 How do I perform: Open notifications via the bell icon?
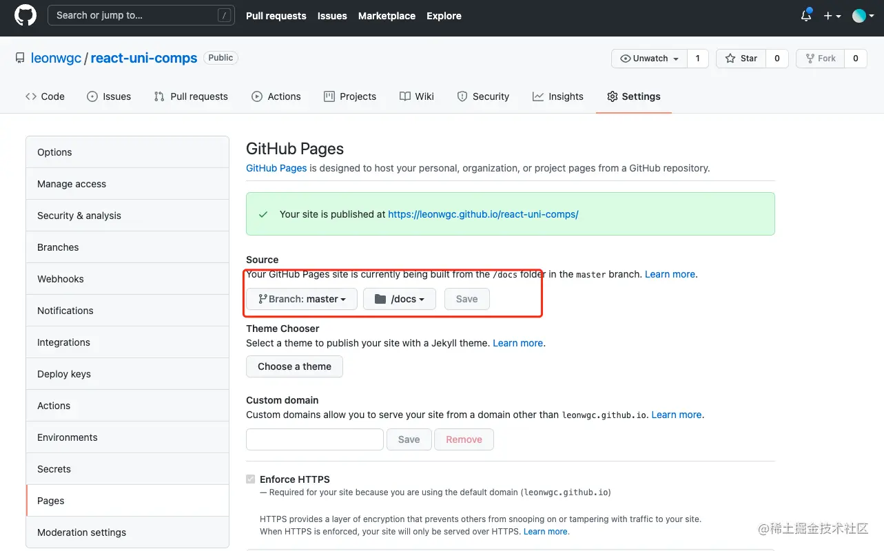(x=805, y=15)
